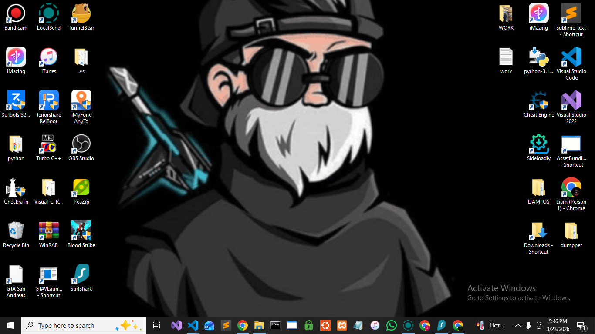Click the TunnelBear desktop icon
The height and width of the screenshot is (334, 595).
click(x=81, y=14)
